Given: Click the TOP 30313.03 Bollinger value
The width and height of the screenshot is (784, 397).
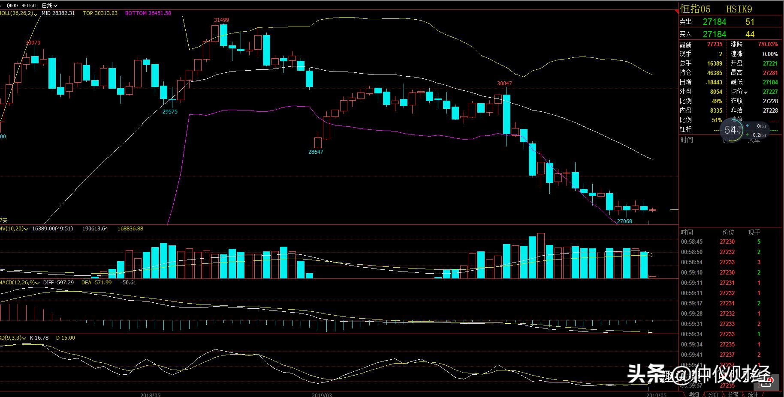Looking at the screenshot, I should click(100, 13).
